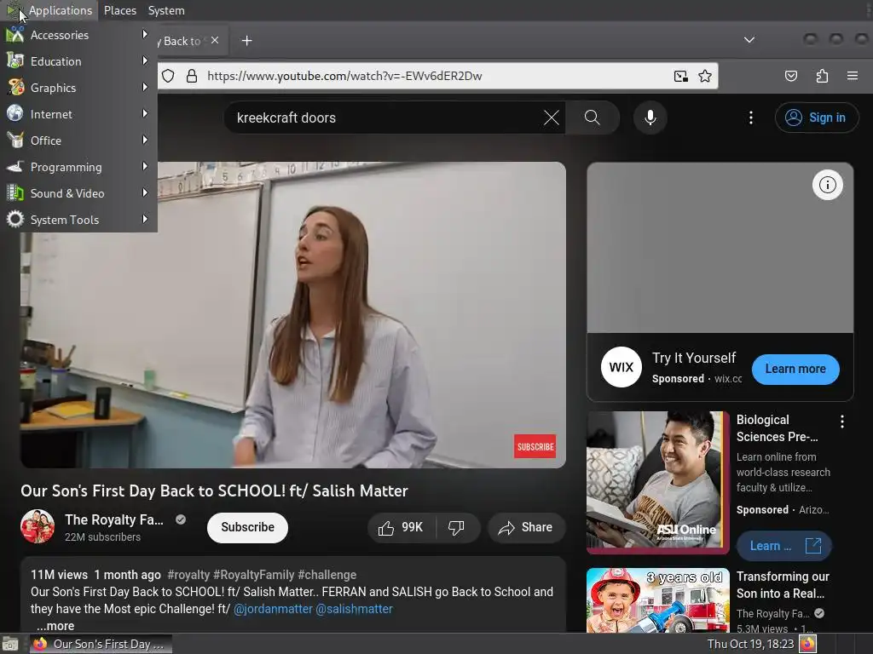Open the Extensions puzzle icon
The image size is (873, 654).
[x=822, y=76]
